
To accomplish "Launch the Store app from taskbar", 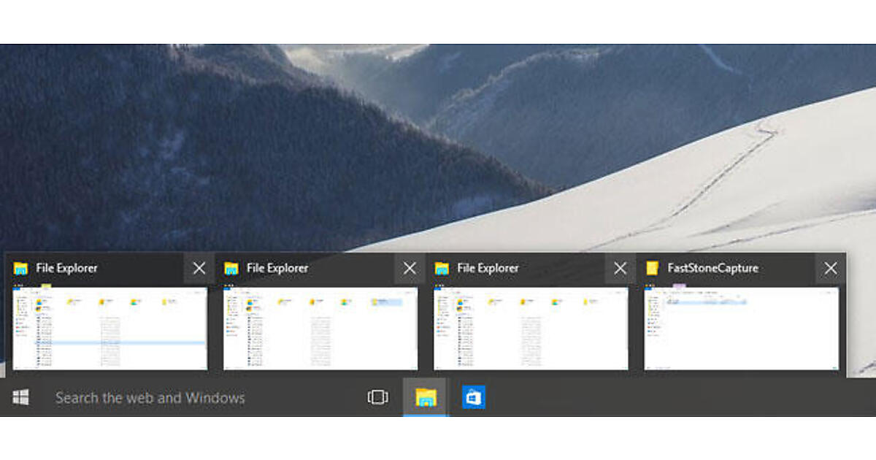I will pyautogui.click(x=473, y=397).
